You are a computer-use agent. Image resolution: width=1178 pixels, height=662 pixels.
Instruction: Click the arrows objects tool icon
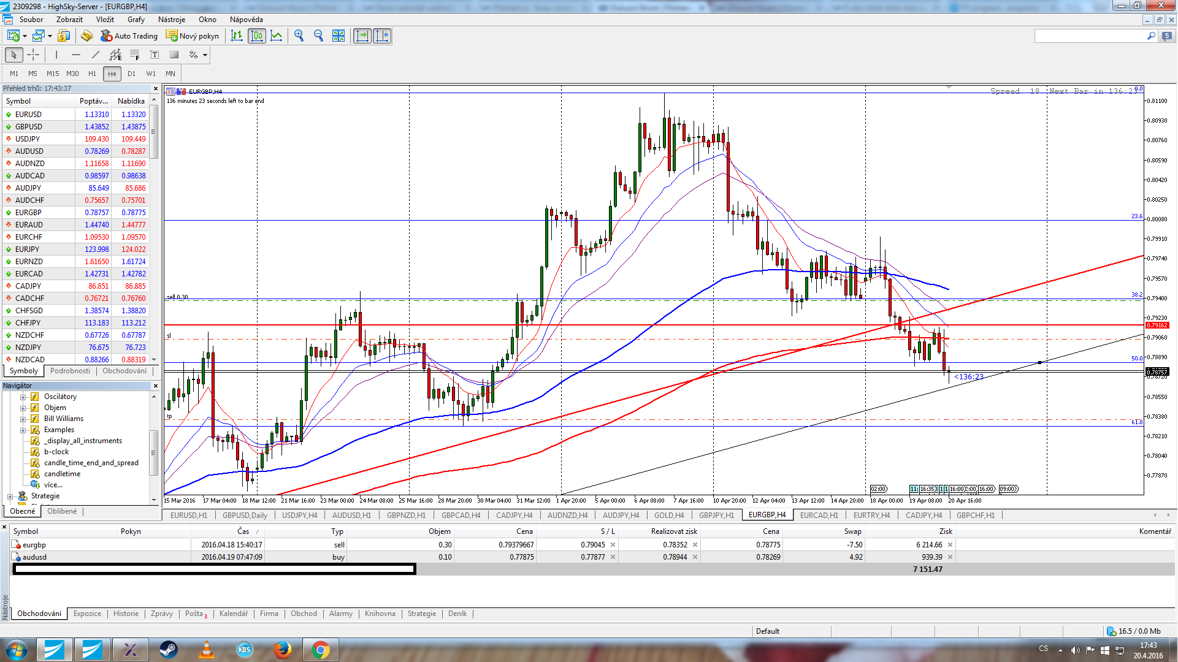pos(194,55)
